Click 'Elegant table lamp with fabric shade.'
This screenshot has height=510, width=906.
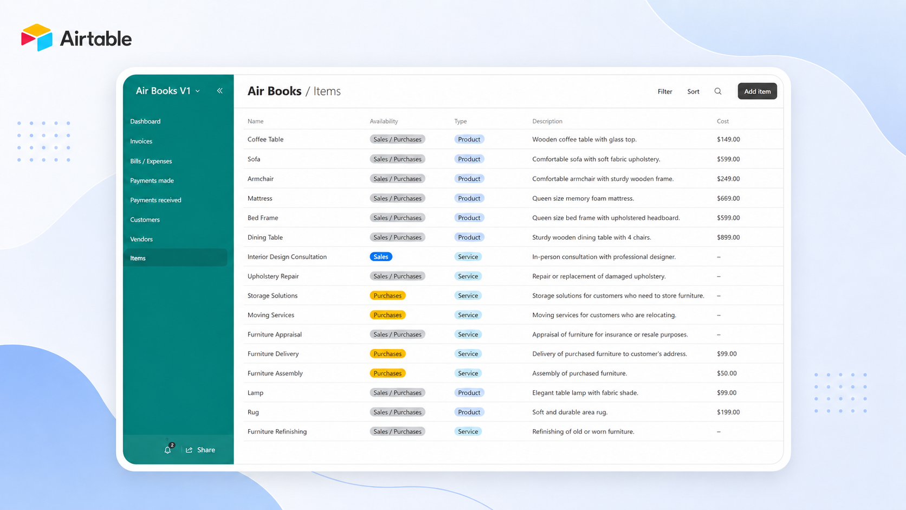click(x=585, y=393)
